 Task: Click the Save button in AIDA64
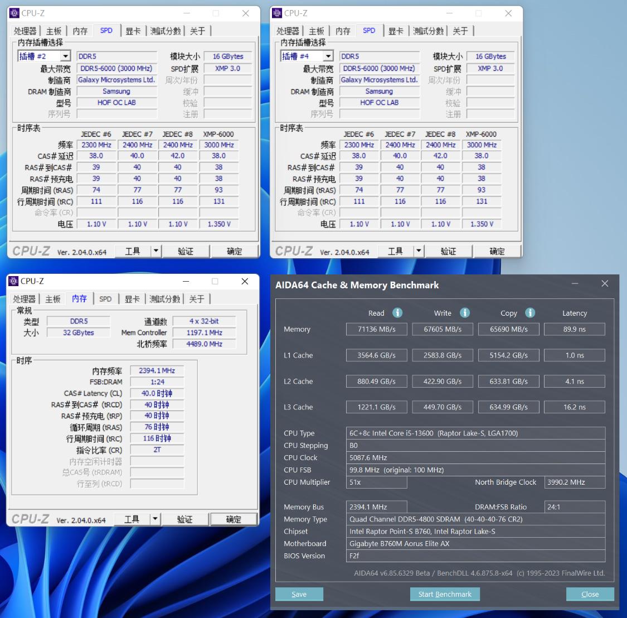tap(299, 594)
